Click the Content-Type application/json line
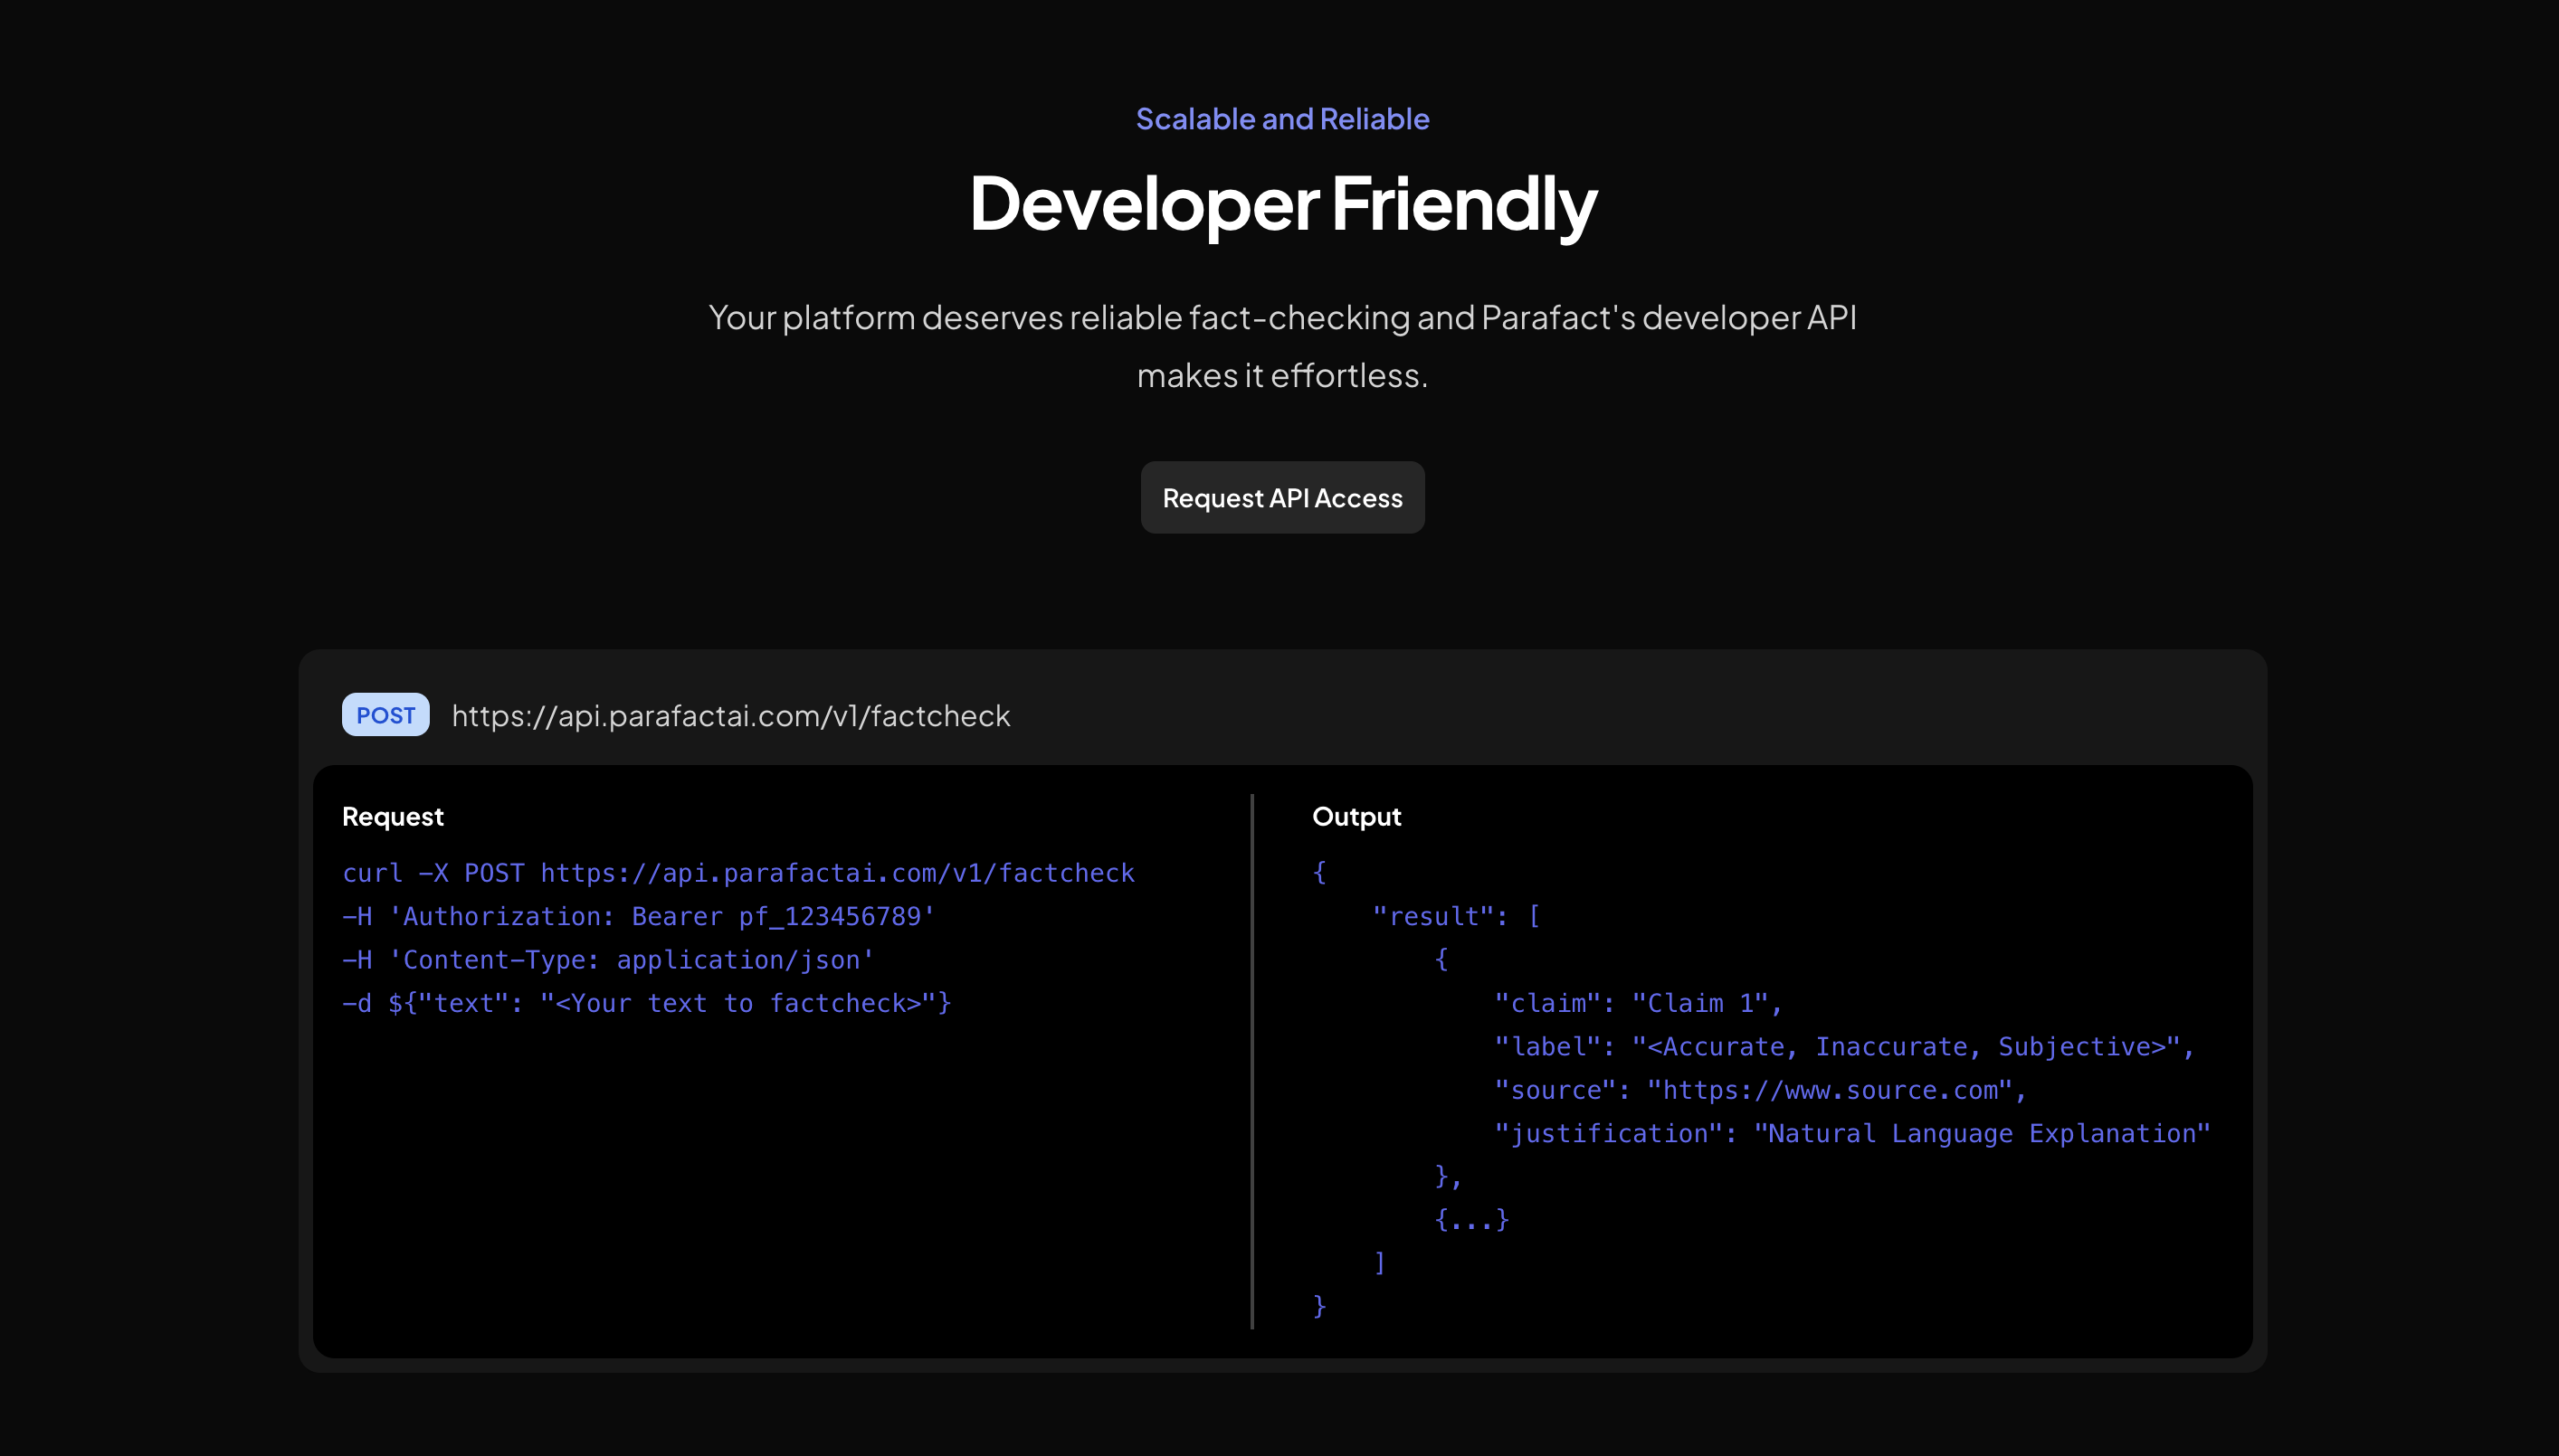2559x1456 pixels. click(607, 960)
